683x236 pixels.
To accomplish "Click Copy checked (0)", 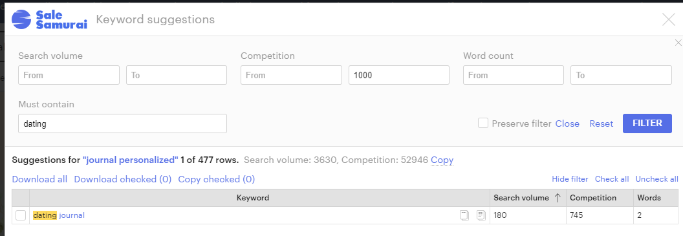I will pyautogui.click(x=217, y=179).
